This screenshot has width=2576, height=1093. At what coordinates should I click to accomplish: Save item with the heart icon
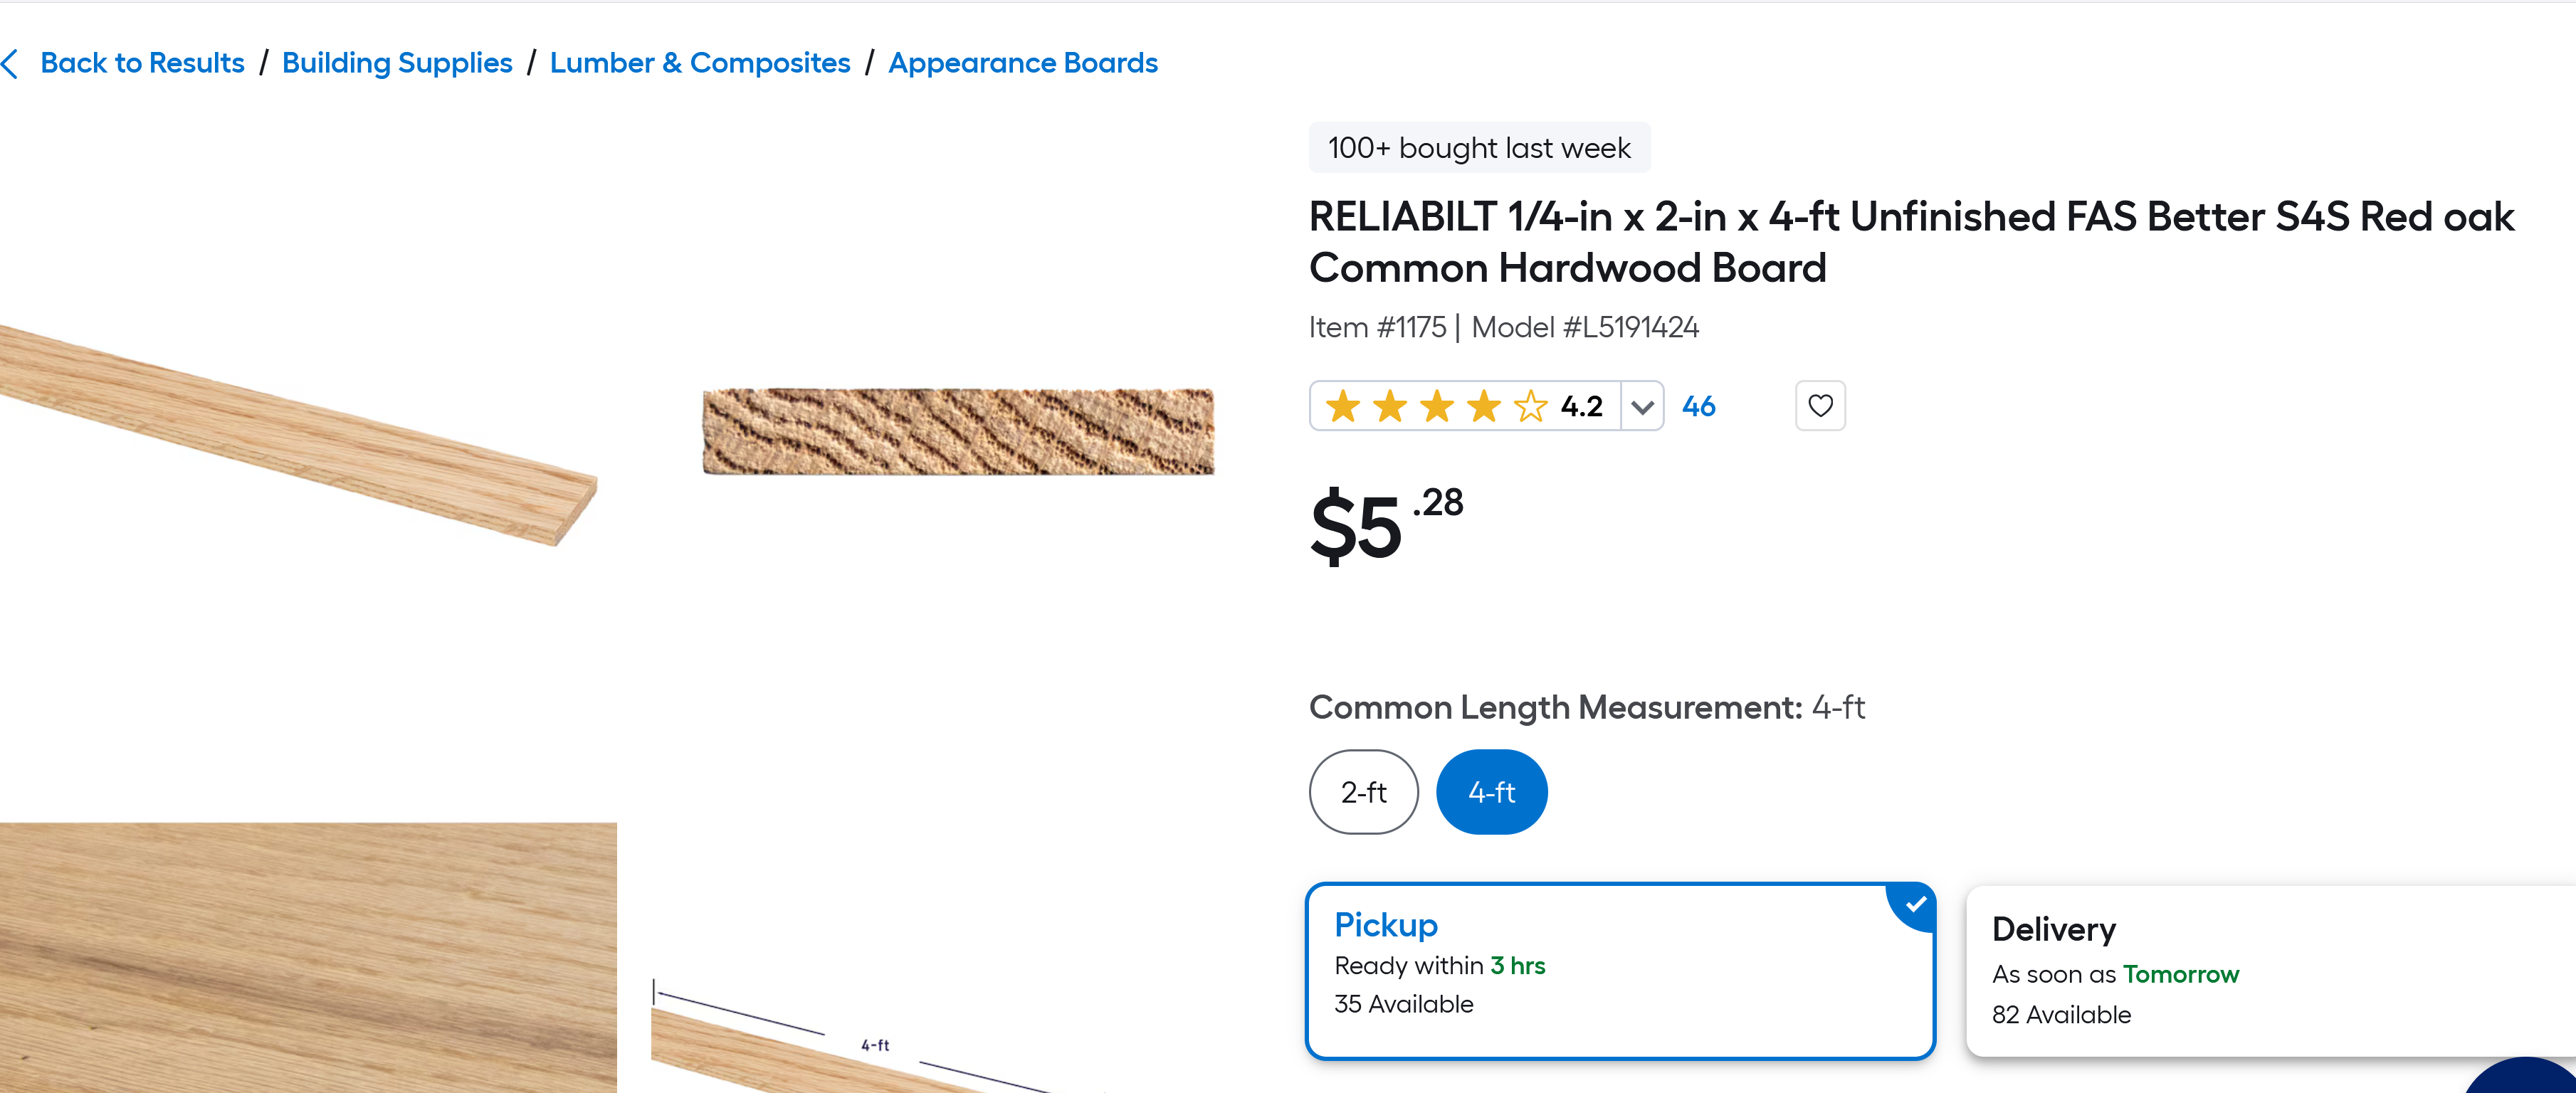click(1819, 406)
